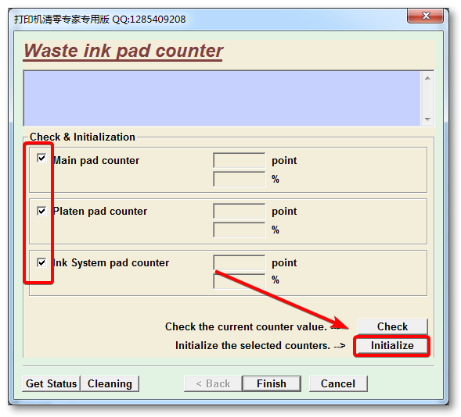Click the Initialize button
Viewport: 461px width, 417px height.
392,345
